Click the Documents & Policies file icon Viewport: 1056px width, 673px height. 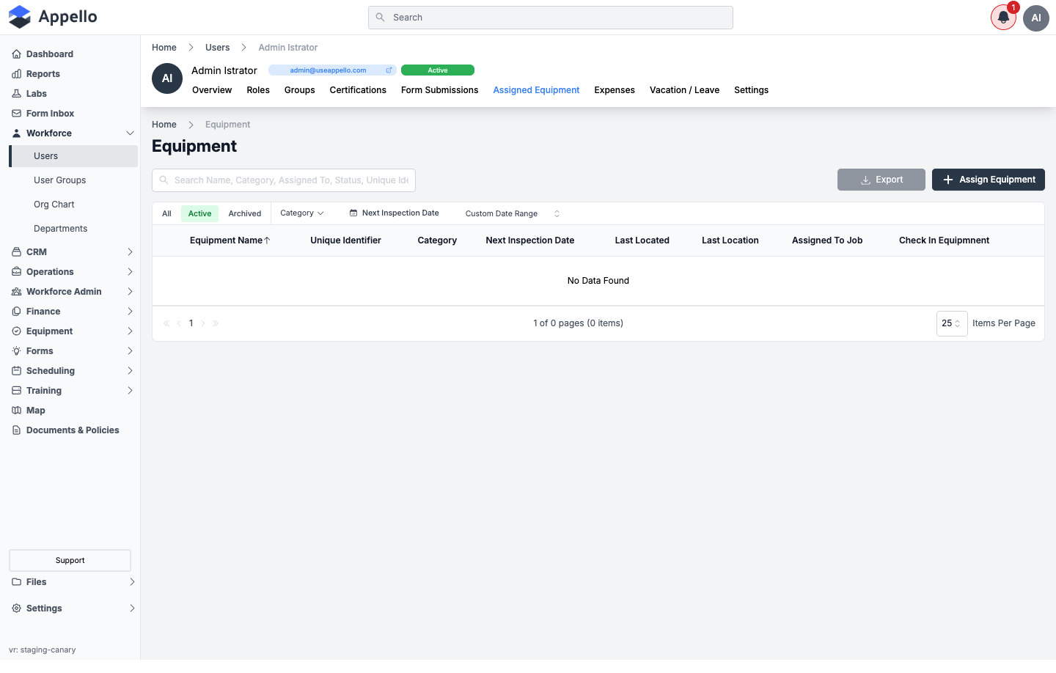tap(16, 430)
